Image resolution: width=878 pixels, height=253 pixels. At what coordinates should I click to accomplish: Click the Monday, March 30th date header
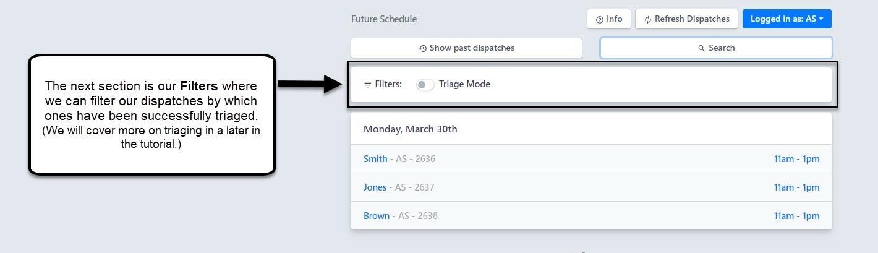point(410,129)
